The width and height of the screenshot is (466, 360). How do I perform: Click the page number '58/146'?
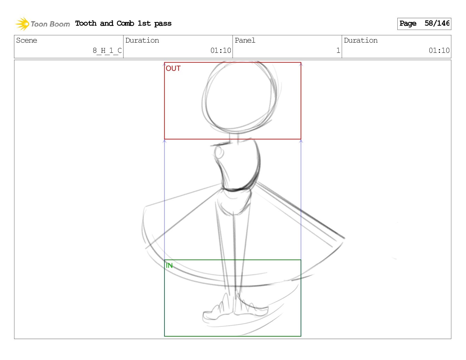437,23
